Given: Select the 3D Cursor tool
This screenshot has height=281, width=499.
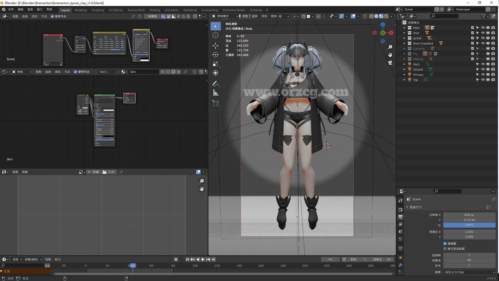Looking at the screenshot, I should 215,35.
